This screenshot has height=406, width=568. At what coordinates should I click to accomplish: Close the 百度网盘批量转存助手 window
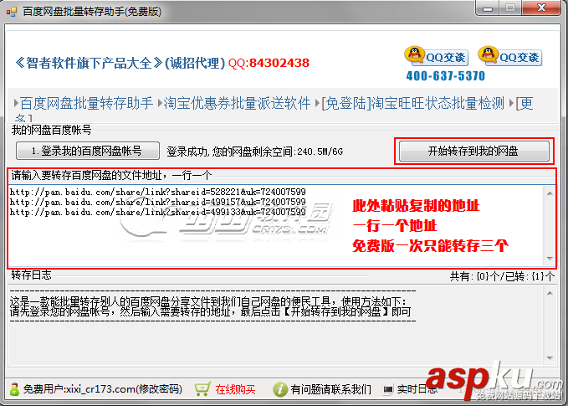[x=541, y=8]
